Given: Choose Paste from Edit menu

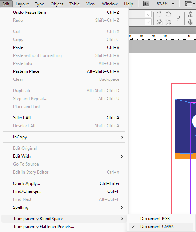Looking at the screenshot, I should [64, 47].
